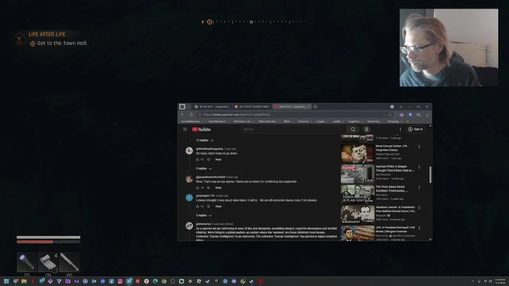Screen dimensions: 509x286
Task: Open YouTube settings three-dot menu near Sign in
Action: 400,129
